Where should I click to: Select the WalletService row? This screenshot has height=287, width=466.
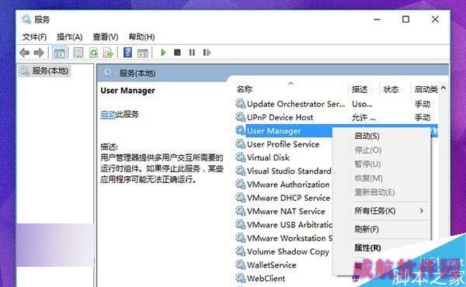tap(271, 265)
